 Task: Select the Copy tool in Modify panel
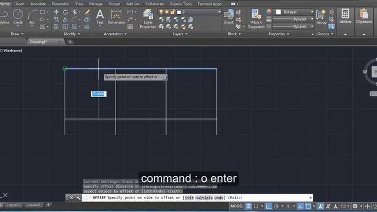[57, 19]
